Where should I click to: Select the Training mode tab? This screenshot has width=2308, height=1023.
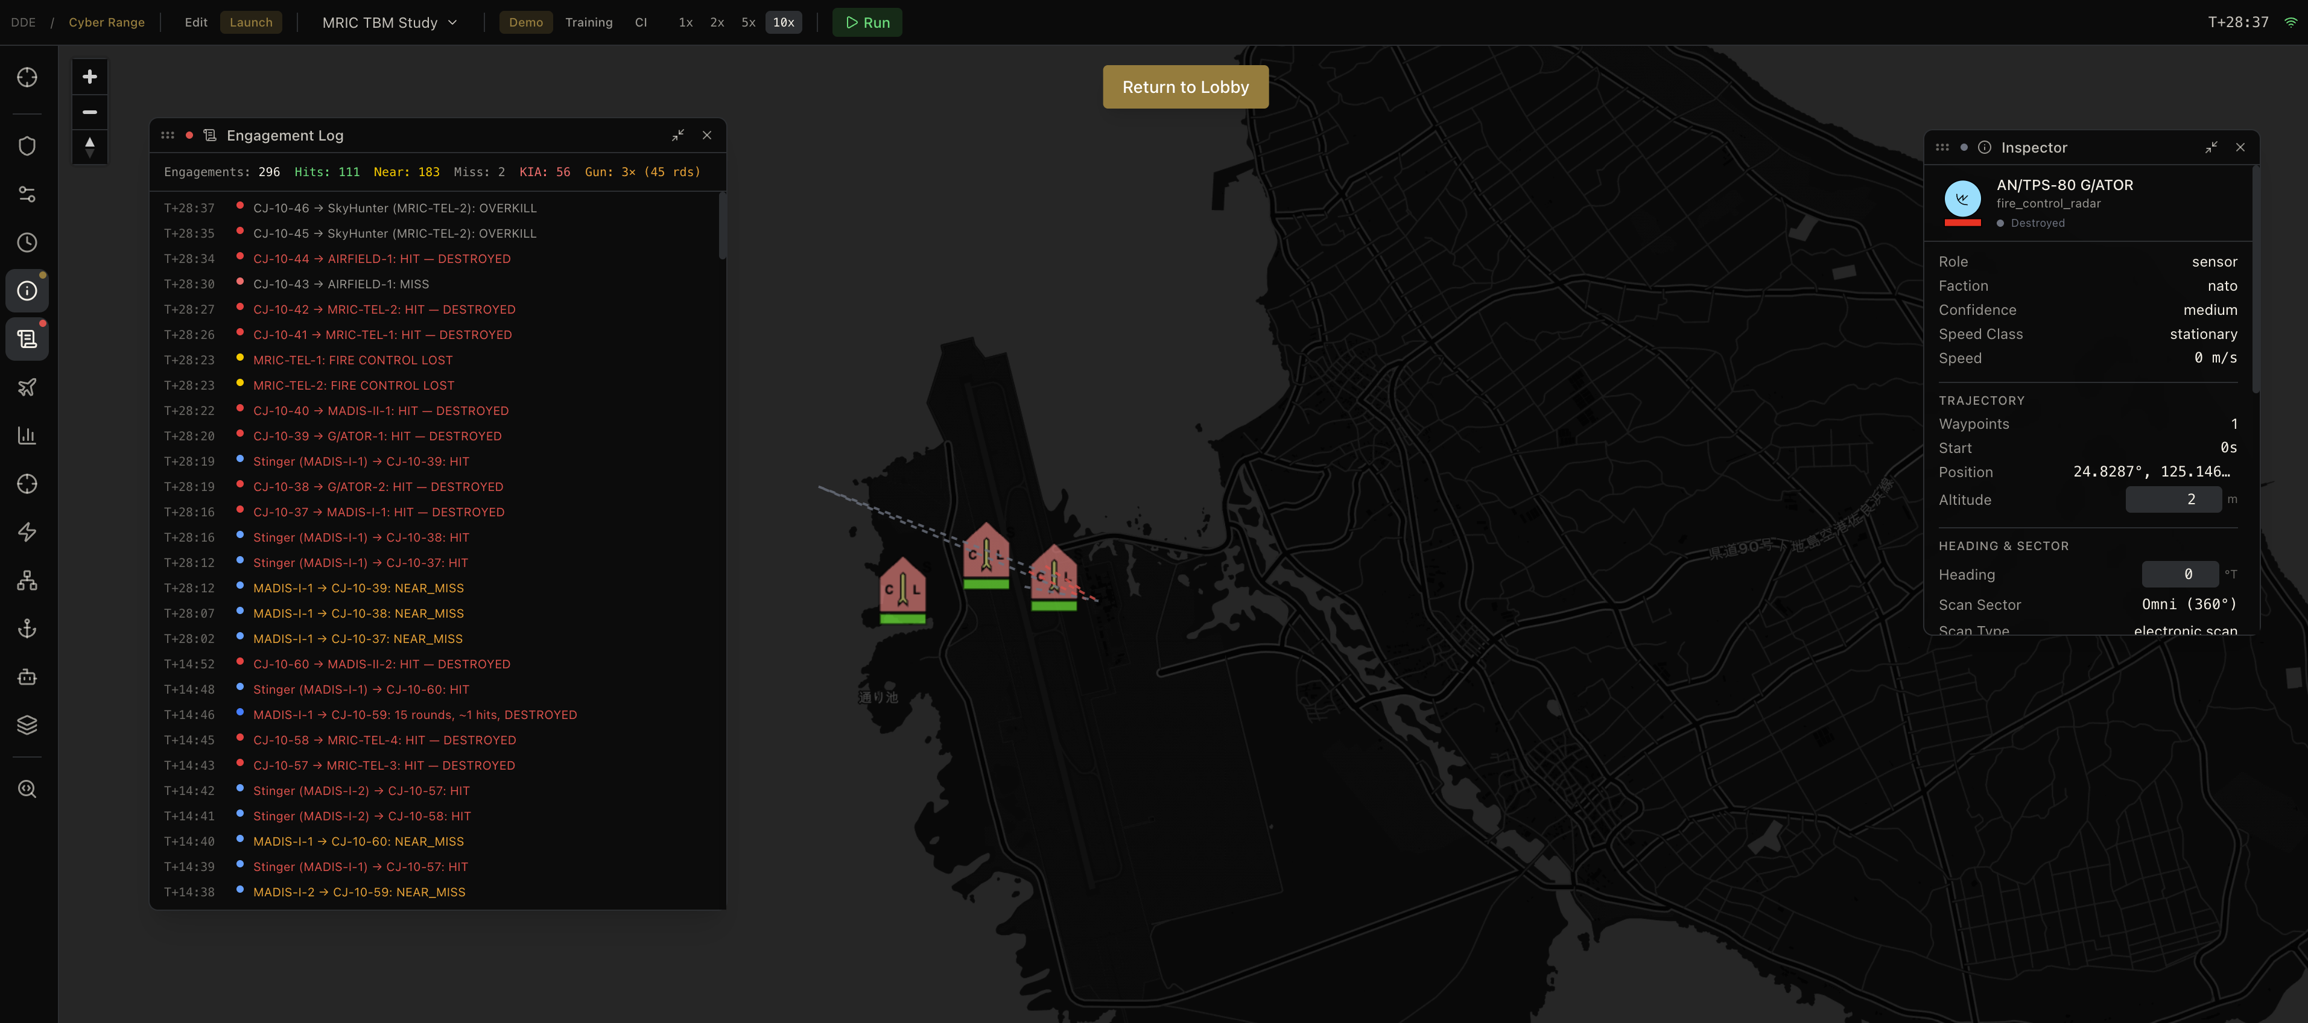[589, 22]
